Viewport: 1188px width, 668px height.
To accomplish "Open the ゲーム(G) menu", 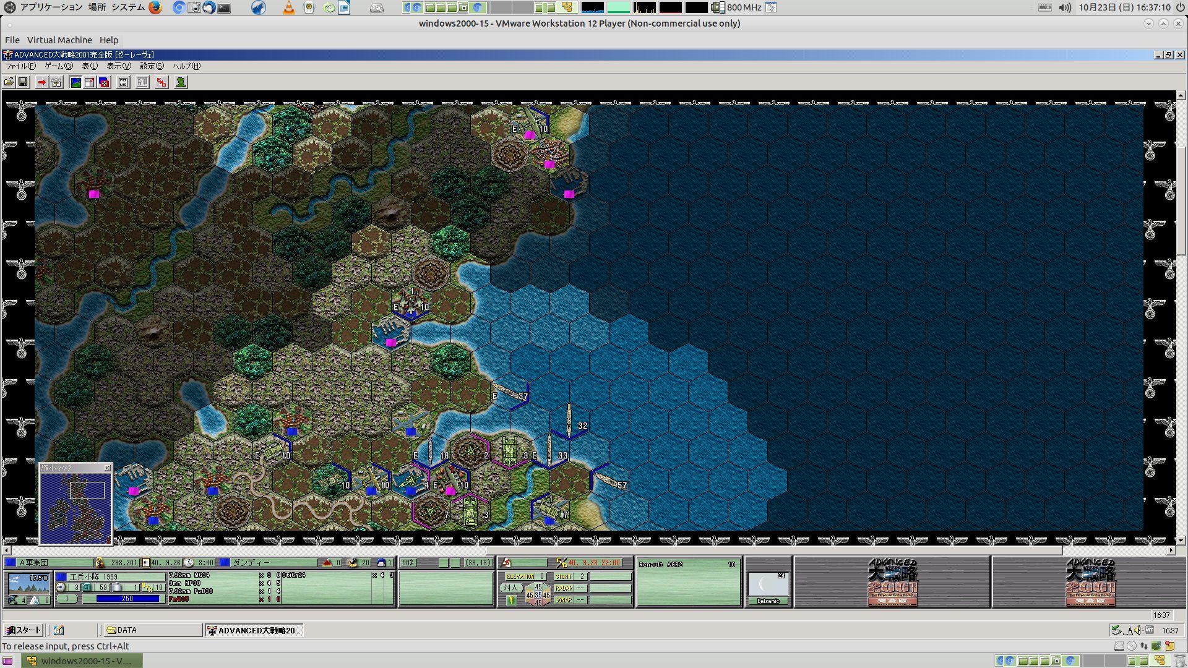I will click(x=59, y=66).
